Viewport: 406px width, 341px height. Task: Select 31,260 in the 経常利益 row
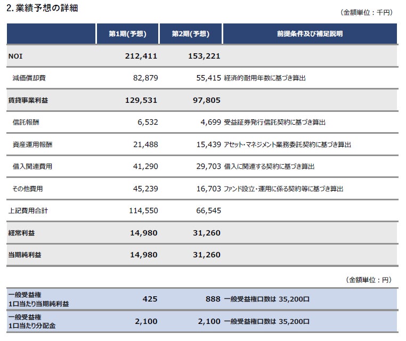pos(207,233)
